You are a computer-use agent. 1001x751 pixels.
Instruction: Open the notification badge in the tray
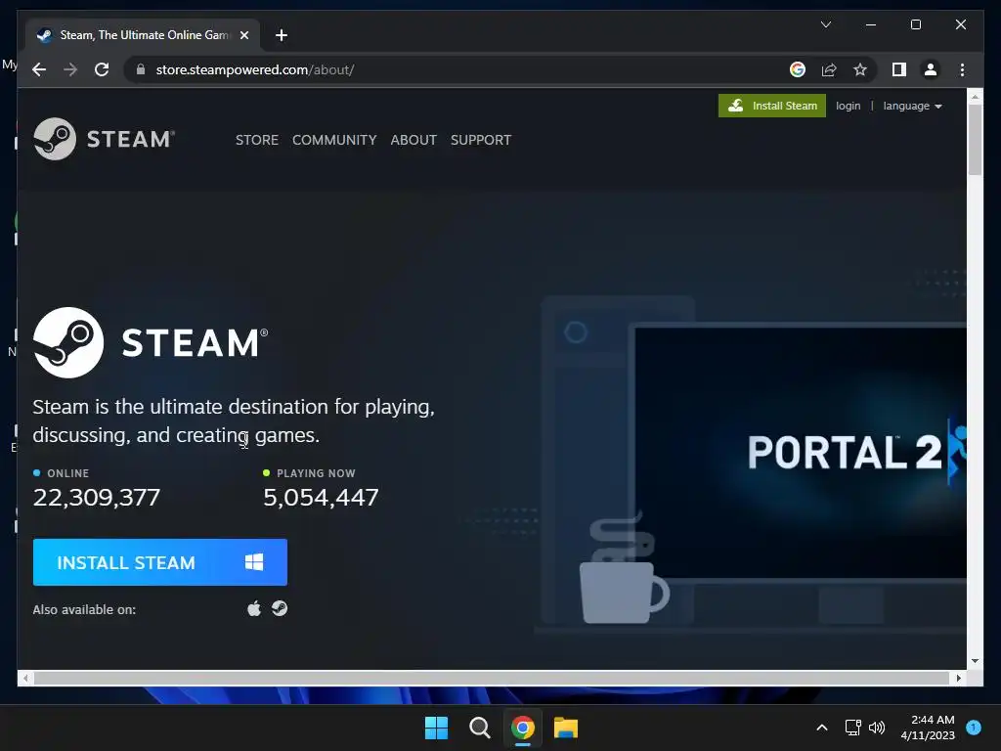(x=974, y=727)
